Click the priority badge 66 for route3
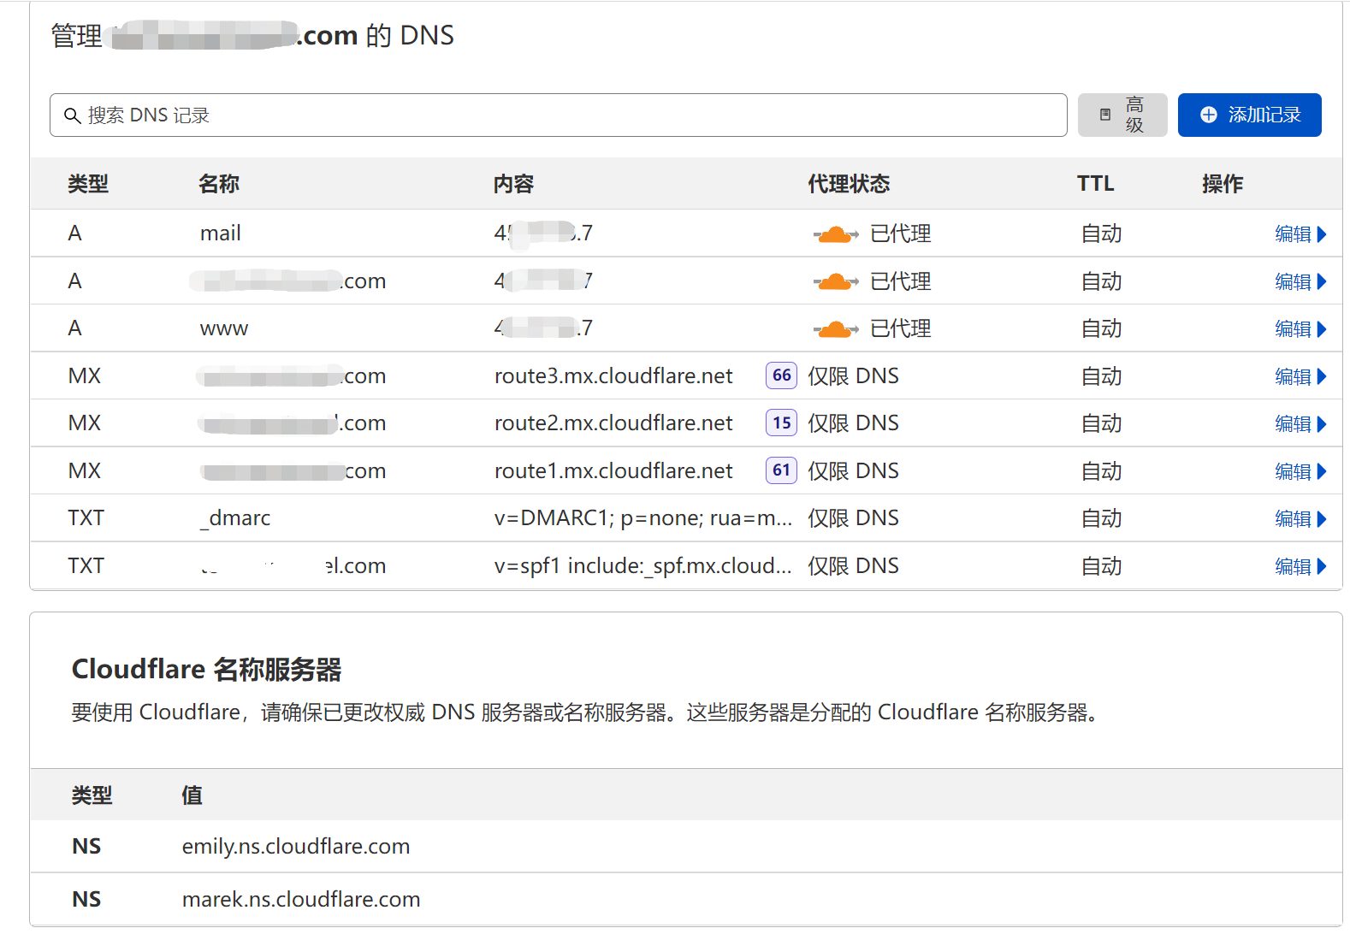This screenshot has height=934, width=1350. pos(781,375)
